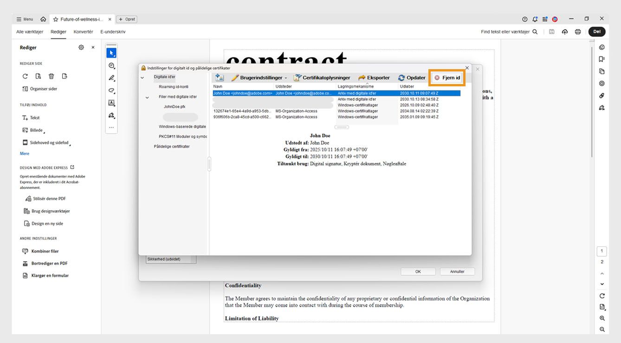Select the John Doe certificate row
This screenshot has height=343, width=621.
pos(336,93)
